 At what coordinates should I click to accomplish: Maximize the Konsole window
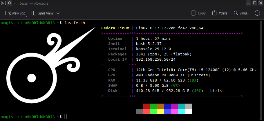click(255, 3)
